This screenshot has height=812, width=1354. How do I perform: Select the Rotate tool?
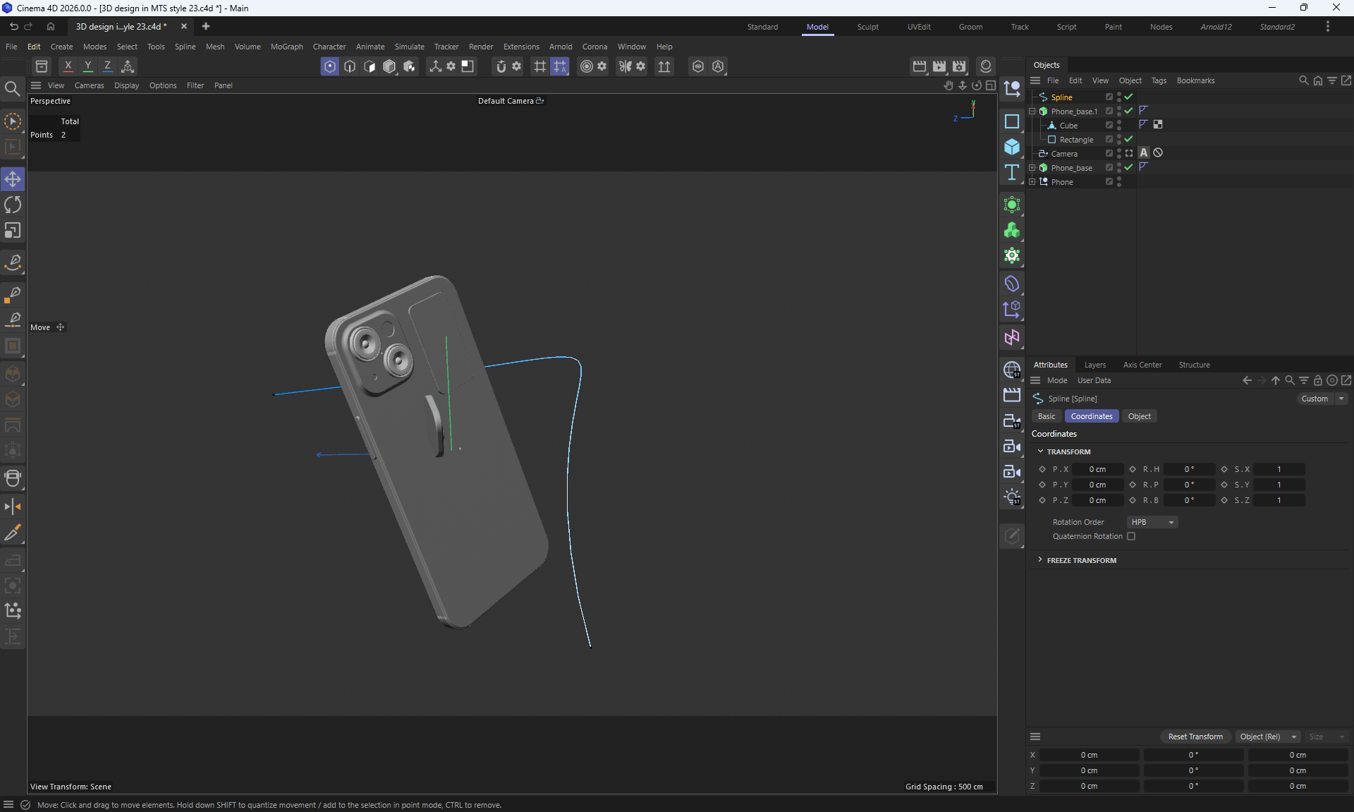(x=13, y=205)
